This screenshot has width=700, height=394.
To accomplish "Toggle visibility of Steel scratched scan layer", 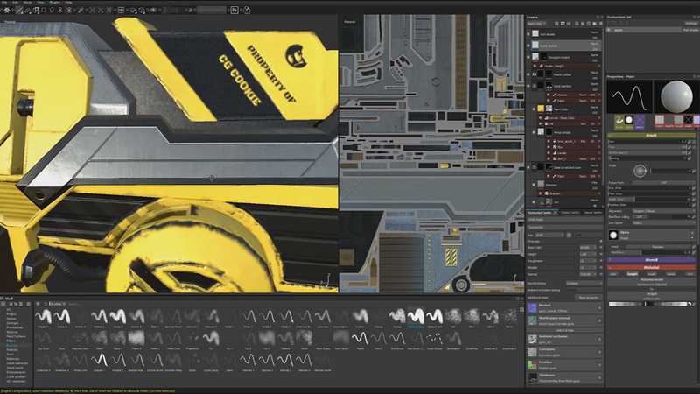I will click(528, 167).
